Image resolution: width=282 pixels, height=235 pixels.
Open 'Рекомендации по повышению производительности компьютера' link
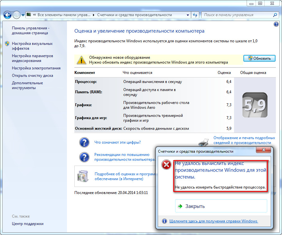[125, 157]
